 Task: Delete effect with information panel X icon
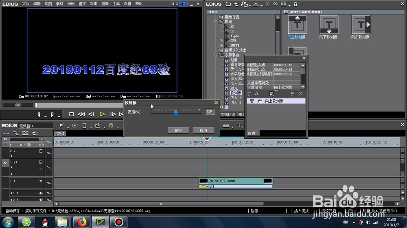(x=300, y=94)
